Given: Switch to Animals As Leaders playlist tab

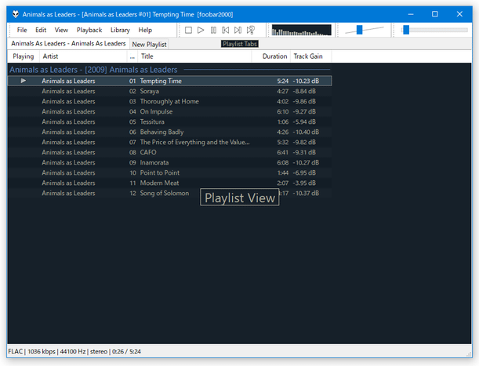Looking at the screenshot, I should [68, 44].
